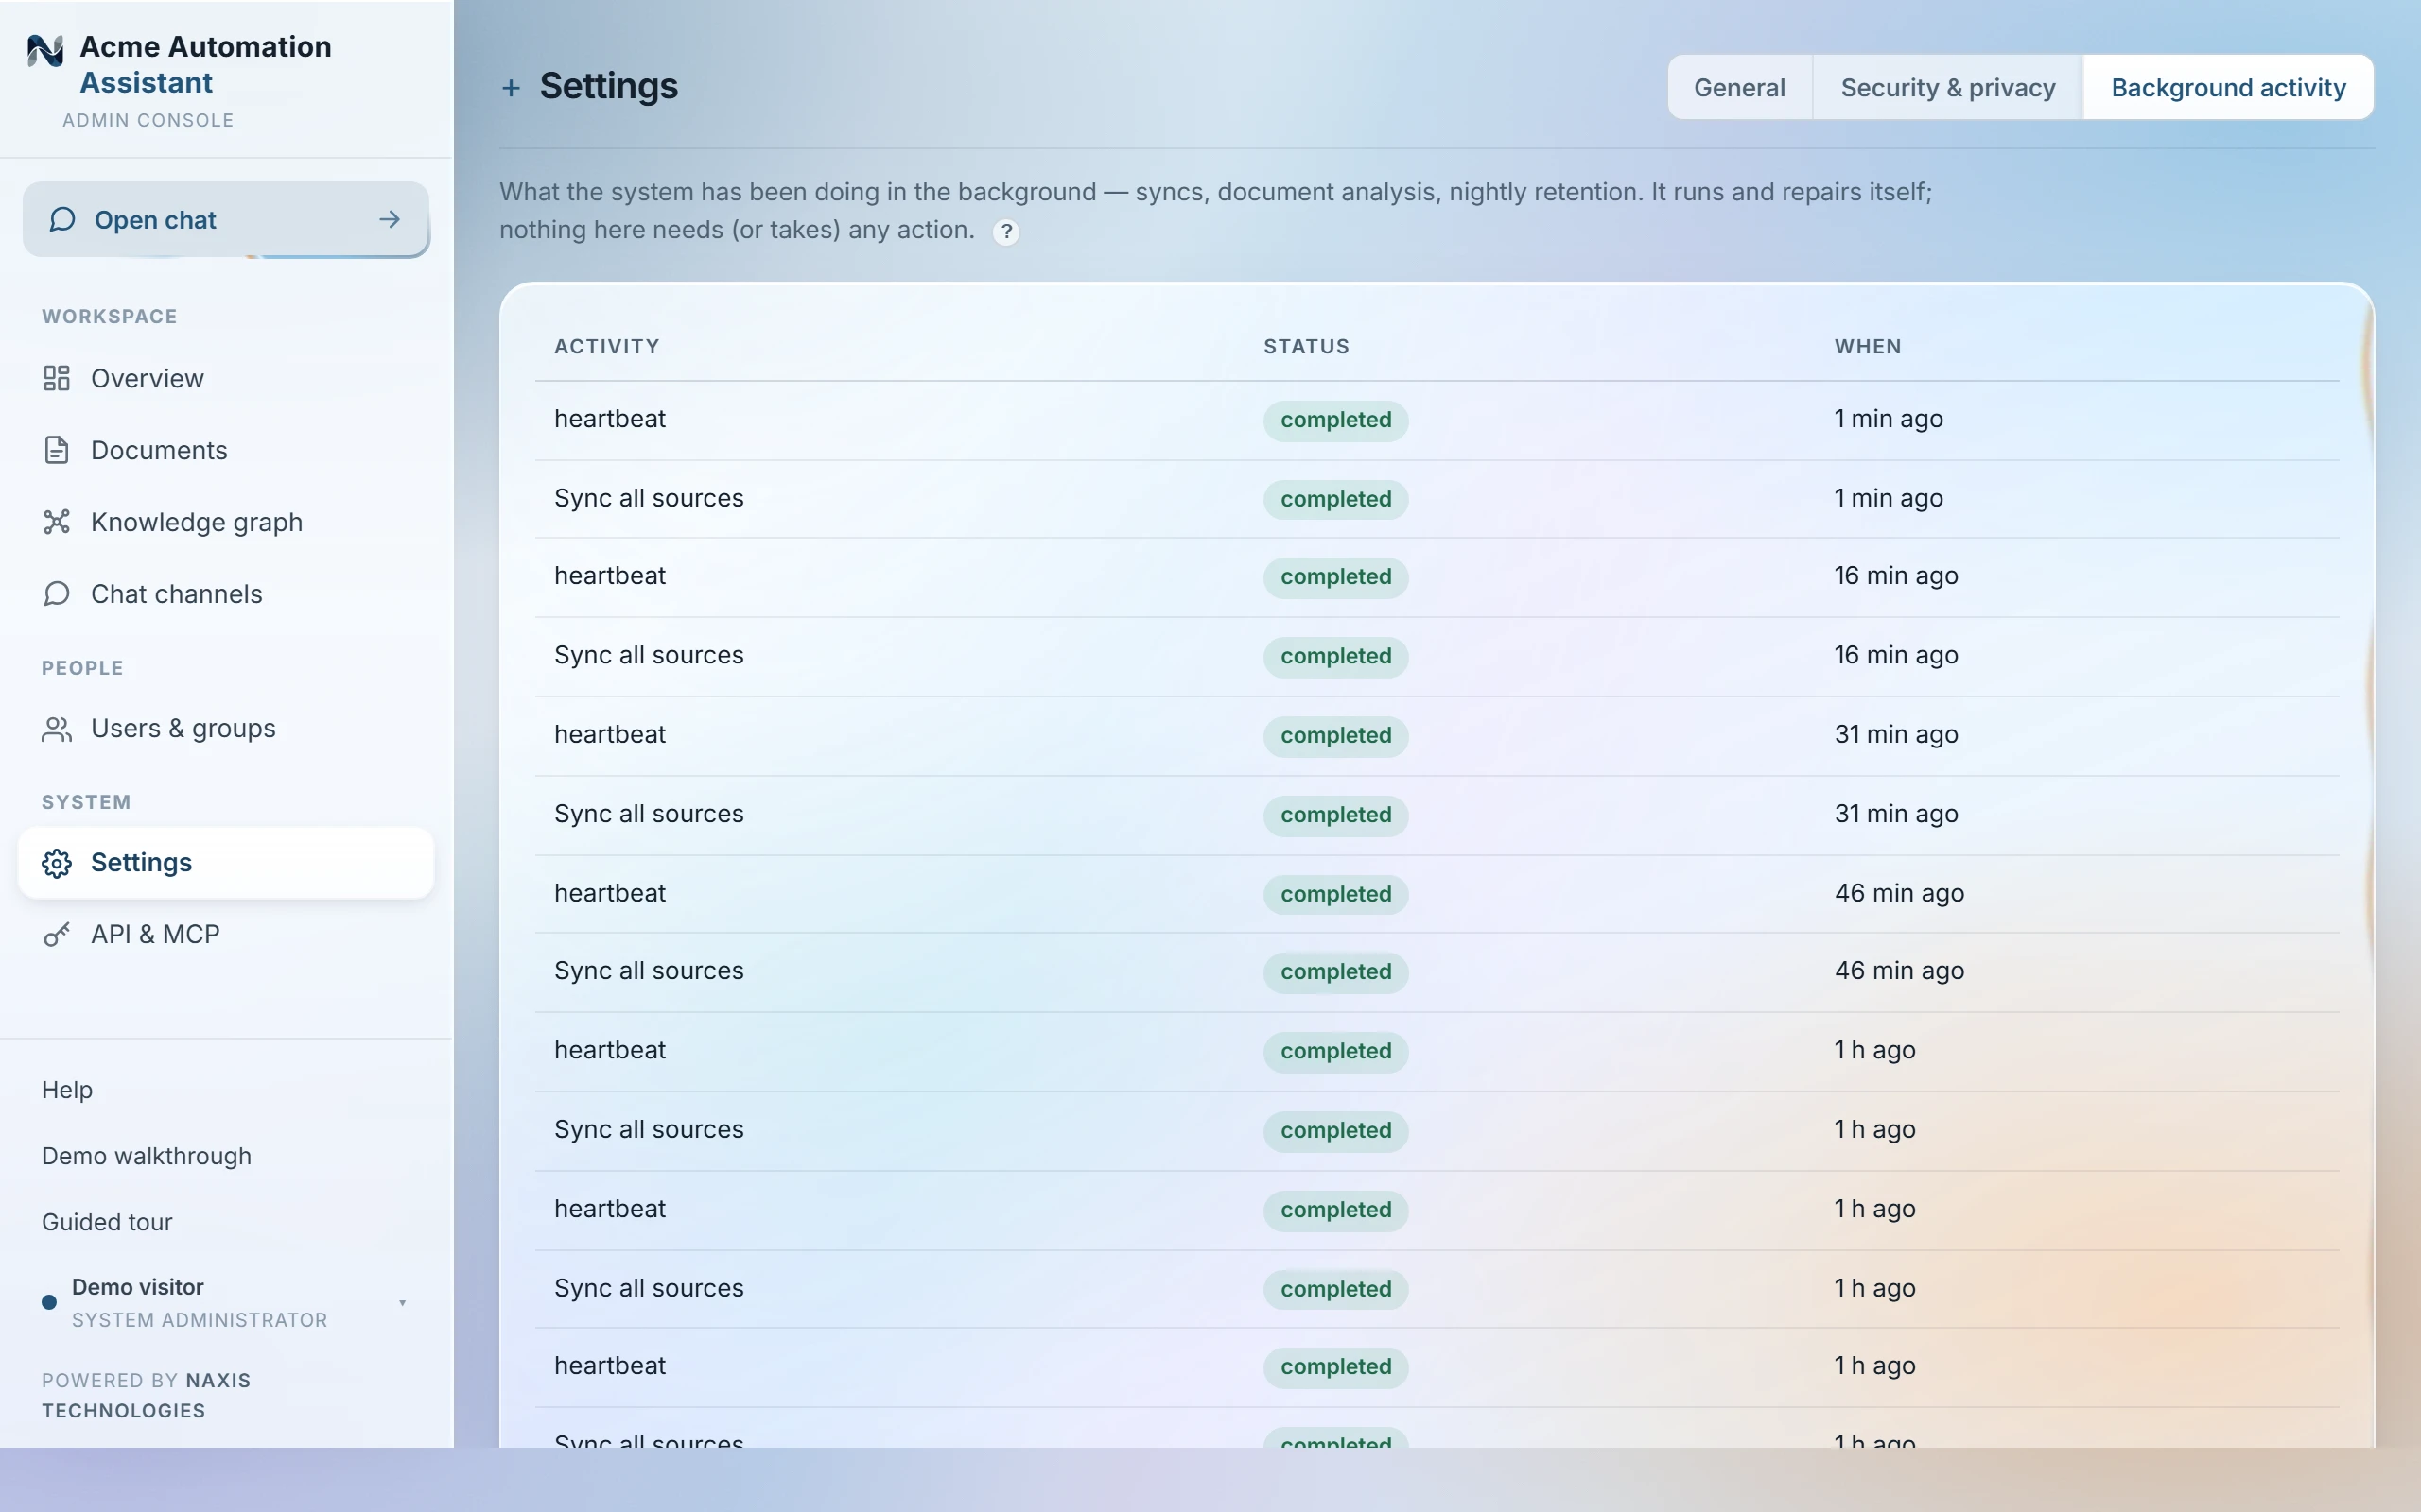The height and width of the screenshot is (1512, 2421).
Task: Click the ADMIN CONSOLE label
Action: [148, 120]
